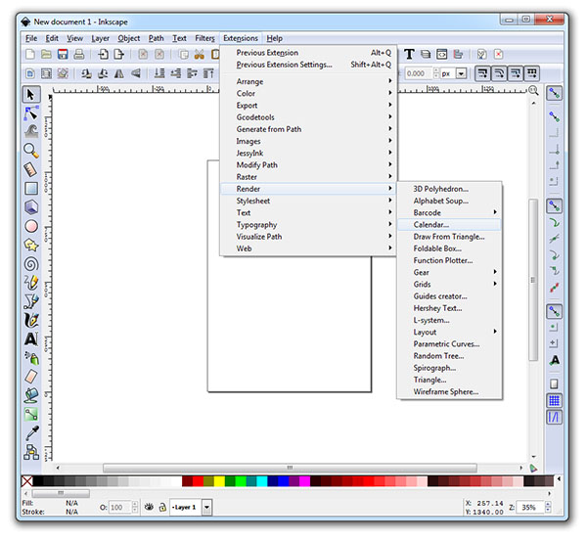Expand the Barcode submenu
Viewport: 587px width, 540px height.
coord(450,212)
